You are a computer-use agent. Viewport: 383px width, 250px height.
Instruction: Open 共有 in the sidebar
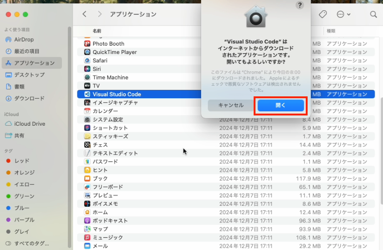tap(32, 135)
